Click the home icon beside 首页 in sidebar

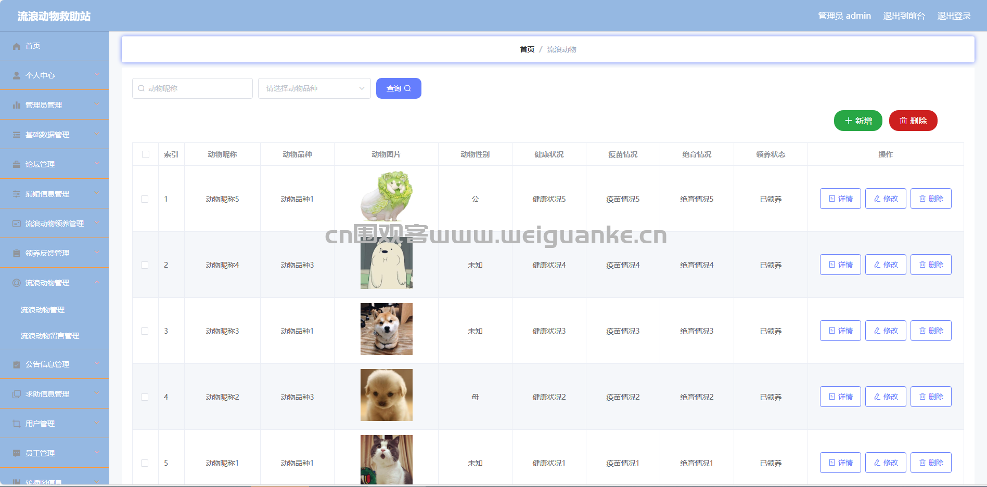coord(17,46)
